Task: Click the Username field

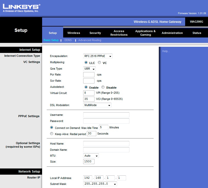Action: click(106, 115)
